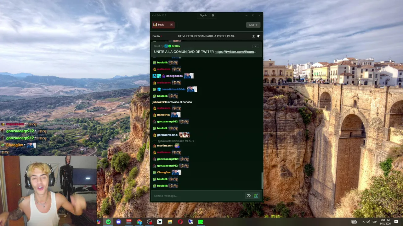This screenshot has width=403, height=226.
Task: Click username Ramatrix in chat
Action: 163,115
